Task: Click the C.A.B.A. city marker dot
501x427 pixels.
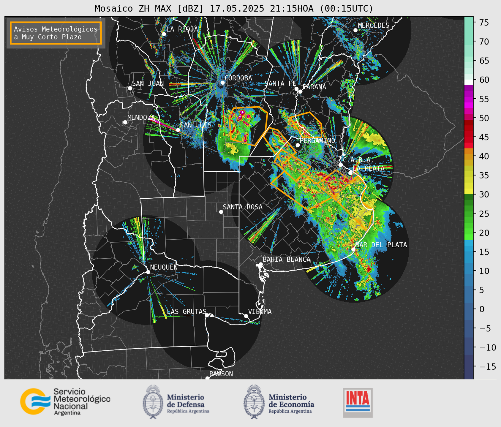Action: (341, 165)
